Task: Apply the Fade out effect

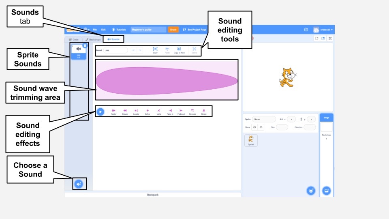Action: (x=181, y=112)
